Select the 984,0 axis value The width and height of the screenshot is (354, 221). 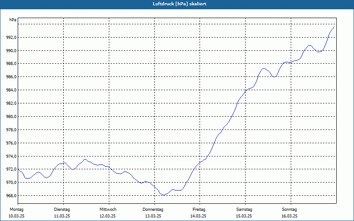point(11,90)
